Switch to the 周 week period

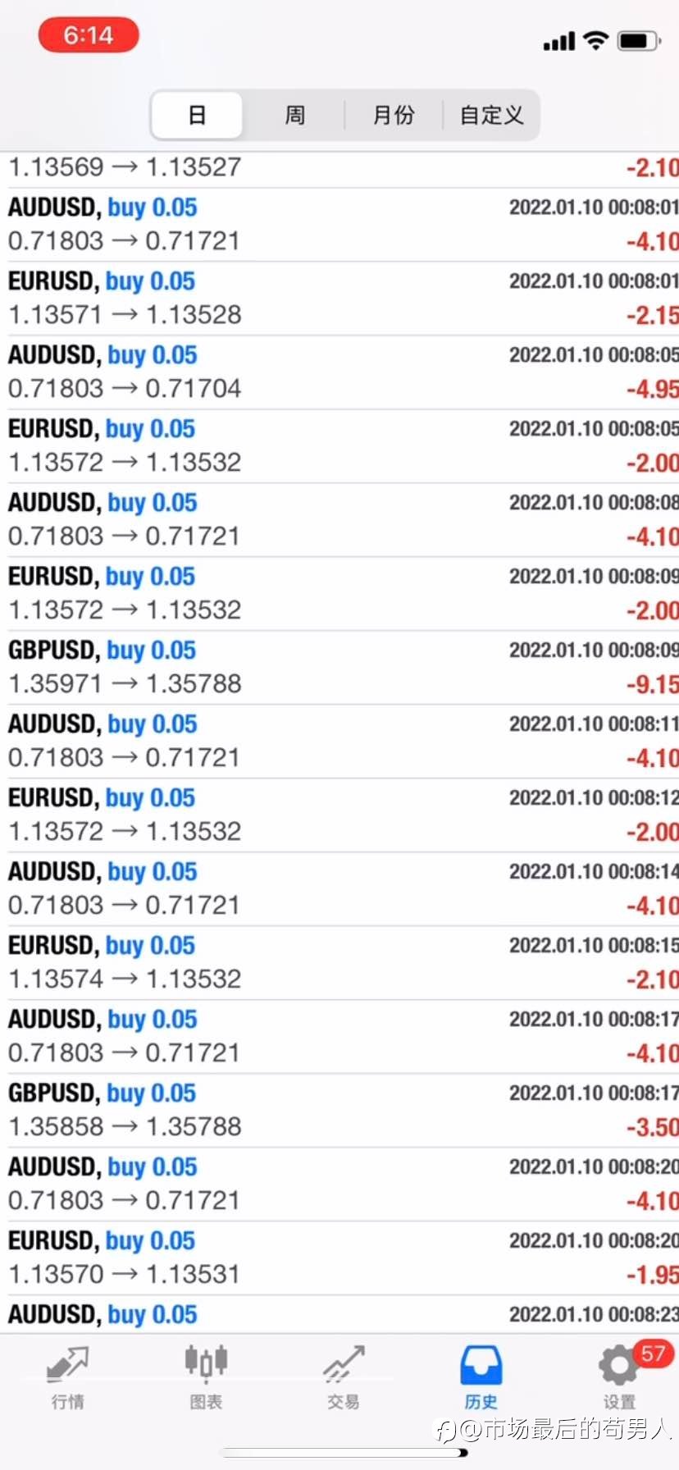(295, 115)
